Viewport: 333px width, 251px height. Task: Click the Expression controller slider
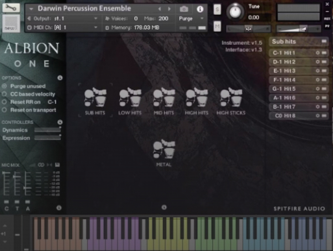[47, 138]
